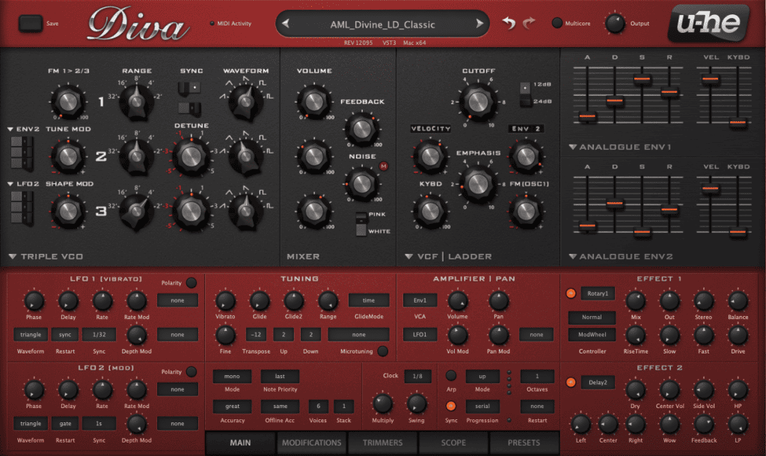Switch to the SCOPE tab

(x=453, y=443)
